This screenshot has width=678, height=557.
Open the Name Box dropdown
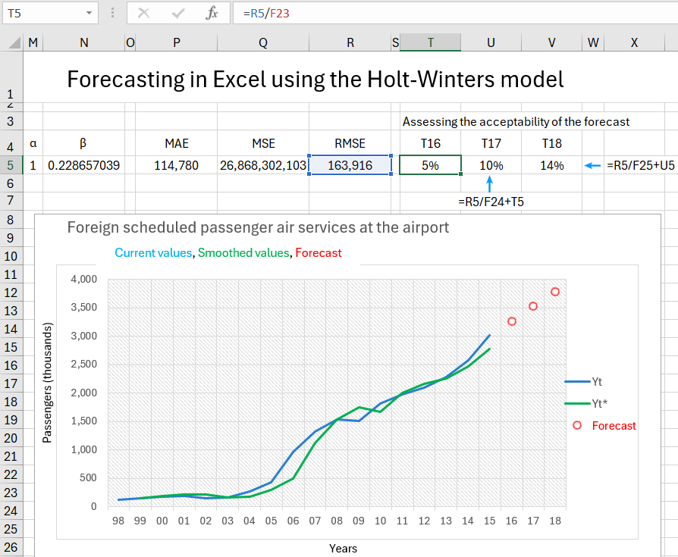(89, 13)
